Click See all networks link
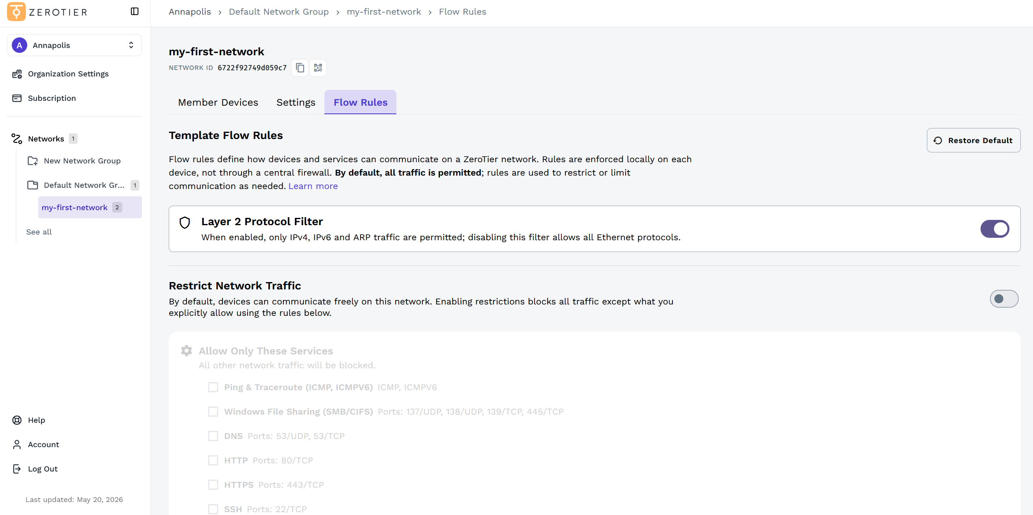 [39, 232]
